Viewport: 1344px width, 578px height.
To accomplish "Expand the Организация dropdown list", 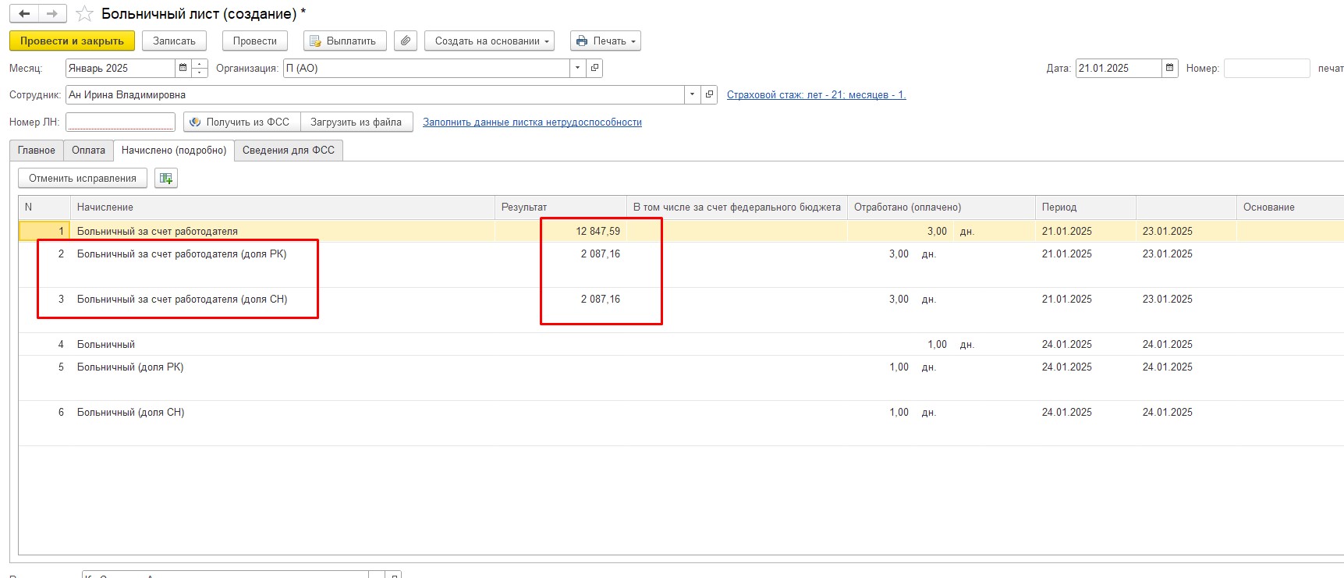I will [x=577, y=68].
